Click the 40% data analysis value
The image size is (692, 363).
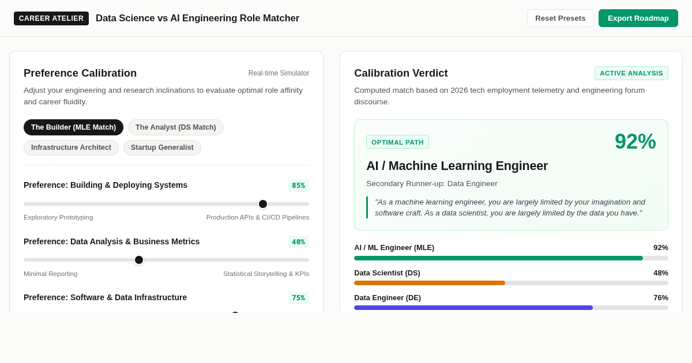point(298,242)
